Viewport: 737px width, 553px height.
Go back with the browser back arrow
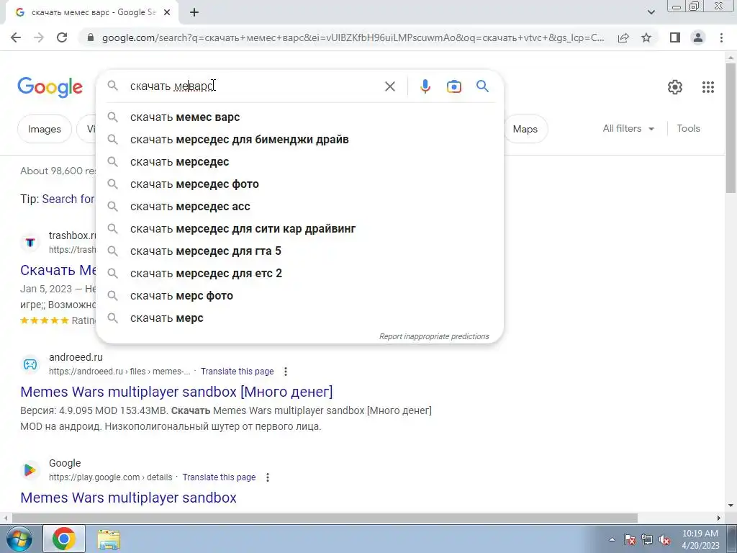(16, 37)
